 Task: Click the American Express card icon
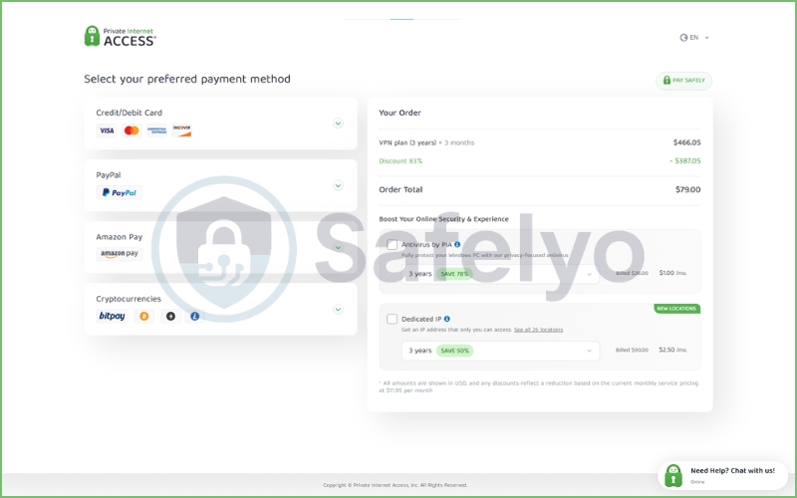coord(157,130)
